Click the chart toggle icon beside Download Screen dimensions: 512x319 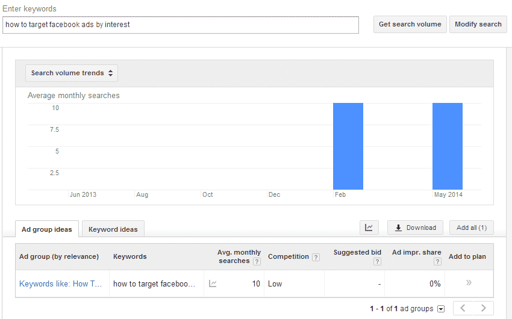[369, 228]
